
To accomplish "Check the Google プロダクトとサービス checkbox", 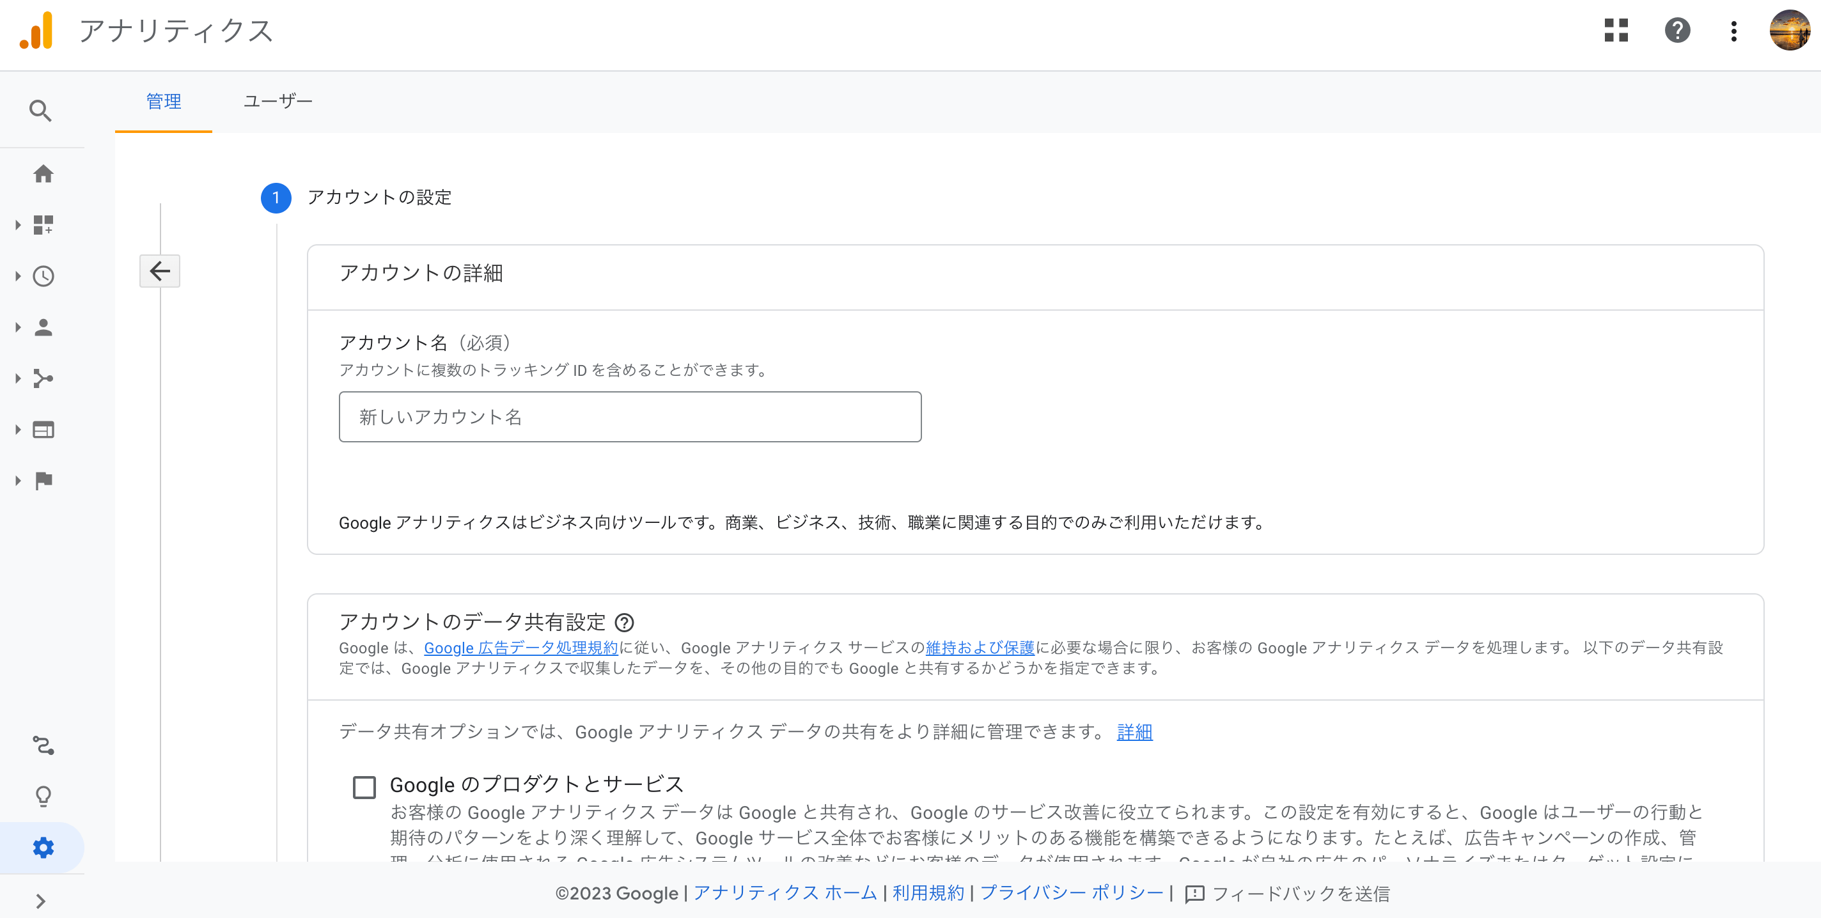I will click(364, 786).
